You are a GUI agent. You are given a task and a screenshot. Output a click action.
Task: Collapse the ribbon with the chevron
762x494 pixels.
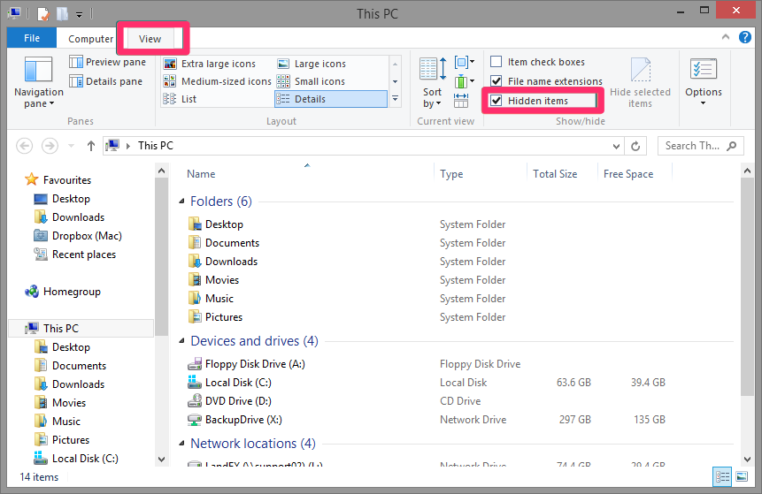726,37
